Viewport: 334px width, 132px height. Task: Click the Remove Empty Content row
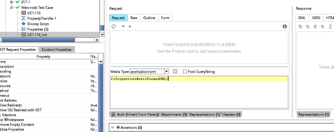pos(49,125)
